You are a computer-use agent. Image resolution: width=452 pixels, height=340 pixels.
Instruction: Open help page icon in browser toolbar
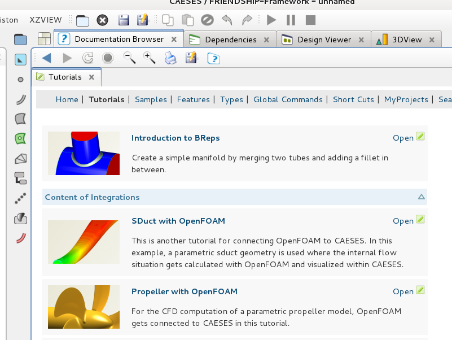click(x=214, y=59)
